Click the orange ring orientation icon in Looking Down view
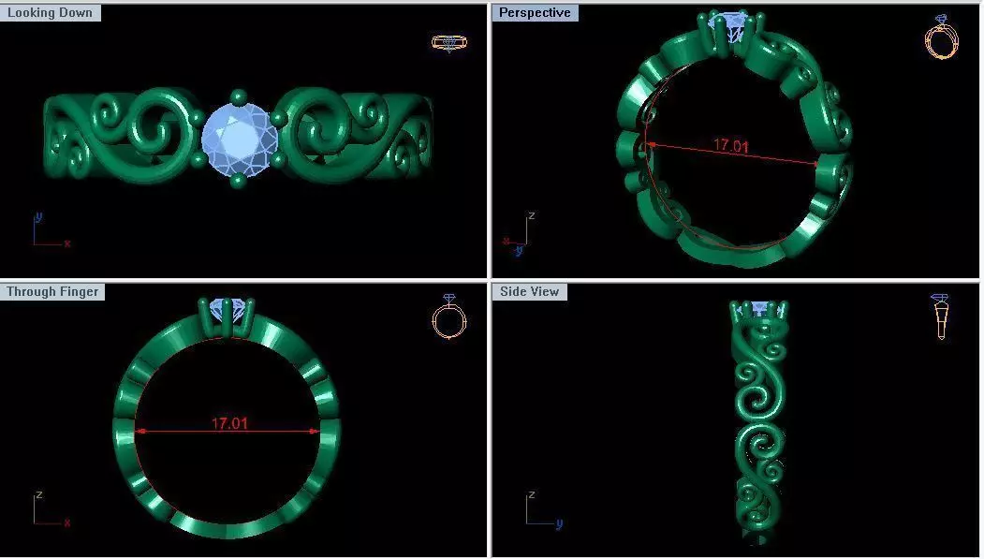 point(449,43)
